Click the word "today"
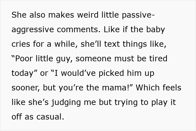 pos(22,73)
